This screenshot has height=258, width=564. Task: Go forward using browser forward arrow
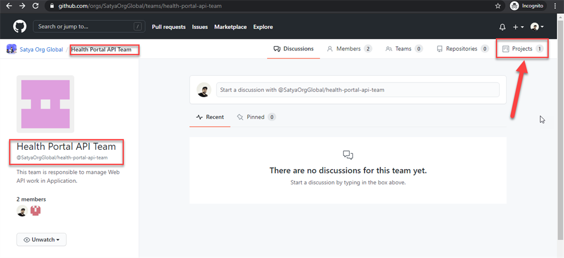(22, 5)
